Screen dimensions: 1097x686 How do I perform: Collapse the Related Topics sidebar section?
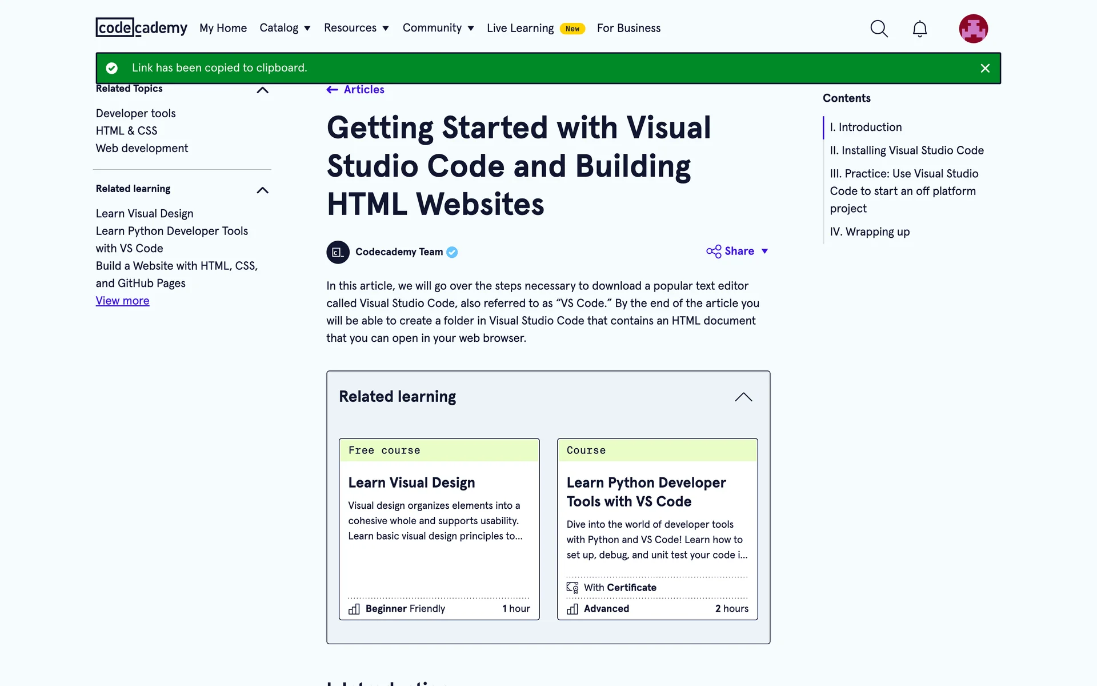click(262, 90)
